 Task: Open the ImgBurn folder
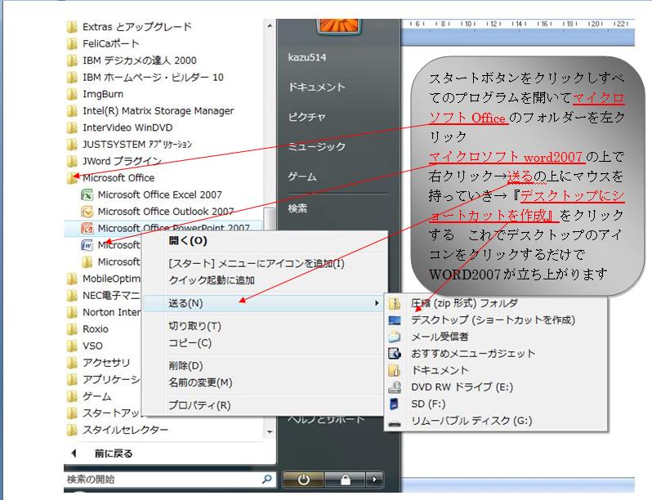tap(95, 94)
